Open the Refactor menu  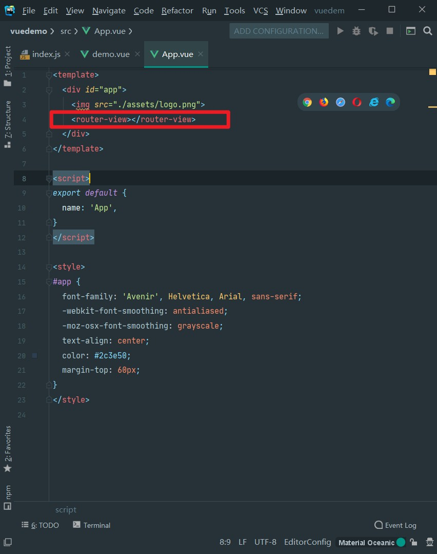coord(177,10)
